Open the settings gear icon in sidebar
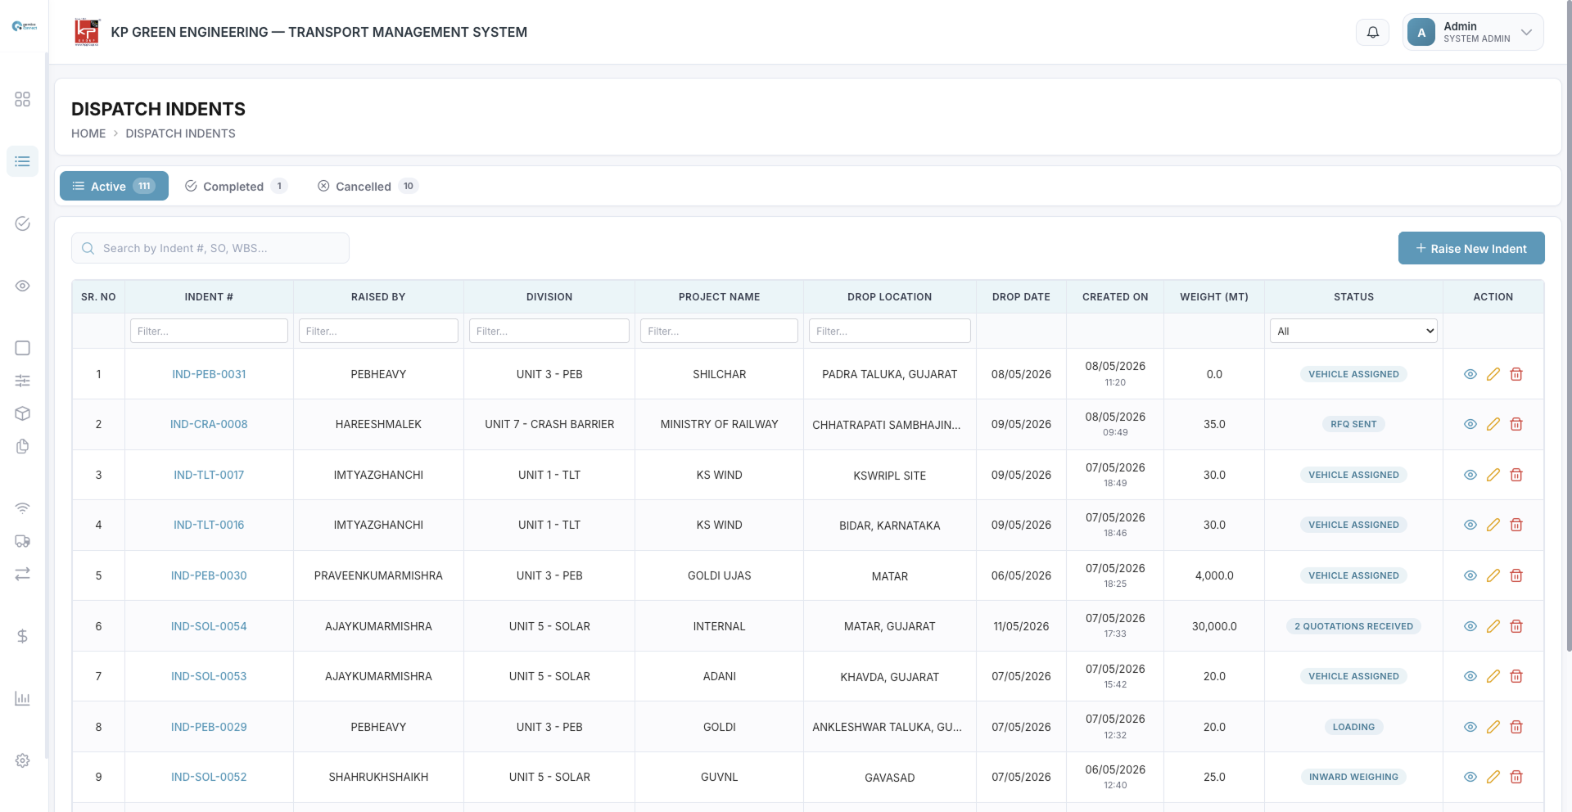 click(x=22, y=760)
